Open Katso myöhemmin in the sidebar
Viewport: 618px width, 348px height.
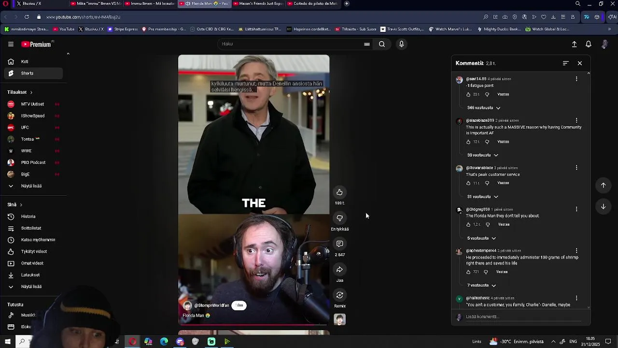(x=33, y=240)
